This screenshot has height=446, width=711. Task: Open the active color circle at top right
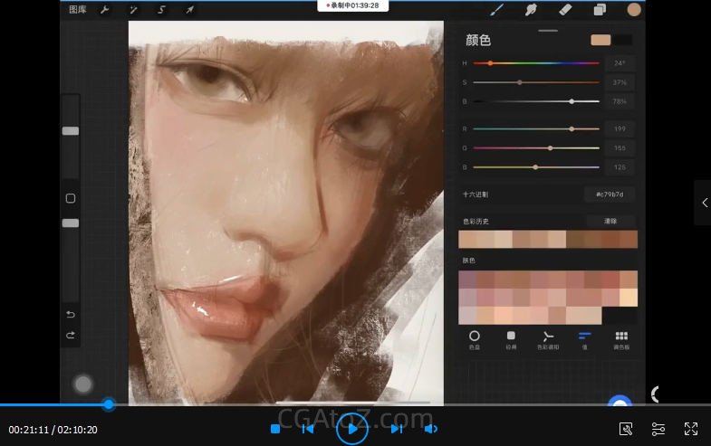634,10
